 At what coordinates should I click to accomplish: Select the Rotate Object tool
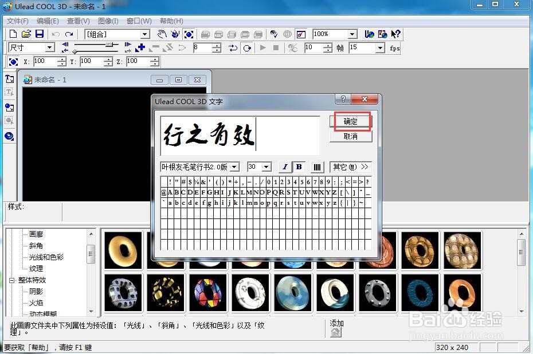tap(175, 34)
